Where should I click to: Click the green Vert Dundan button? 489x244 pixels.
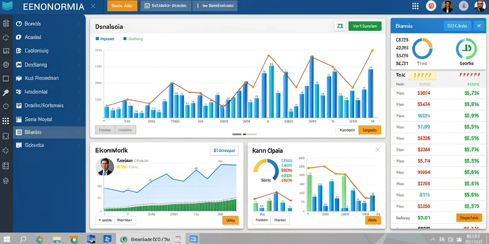pos(365,26)
